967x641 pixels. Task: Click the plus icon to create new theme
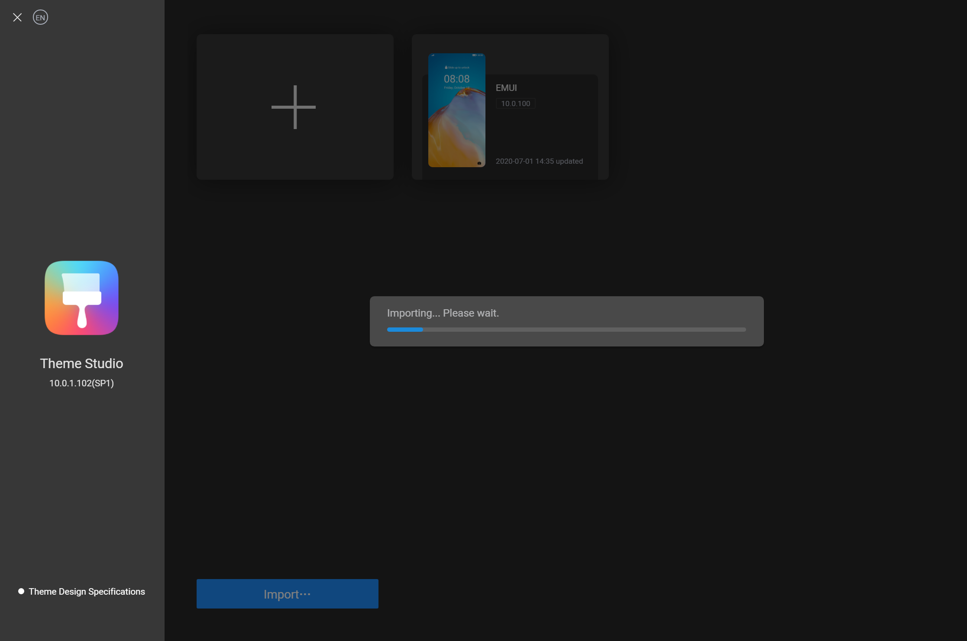(x=294, y=107)
